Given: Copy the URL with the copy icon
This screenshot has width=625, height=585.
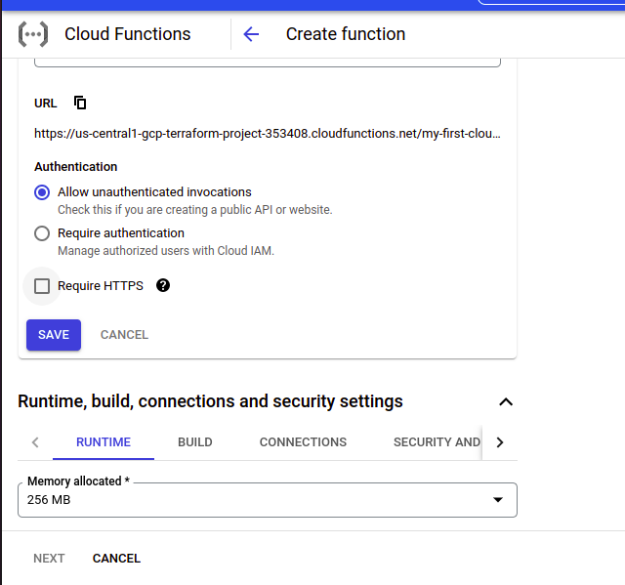Looking at the screenshot, I should click(x=80, y=103).
